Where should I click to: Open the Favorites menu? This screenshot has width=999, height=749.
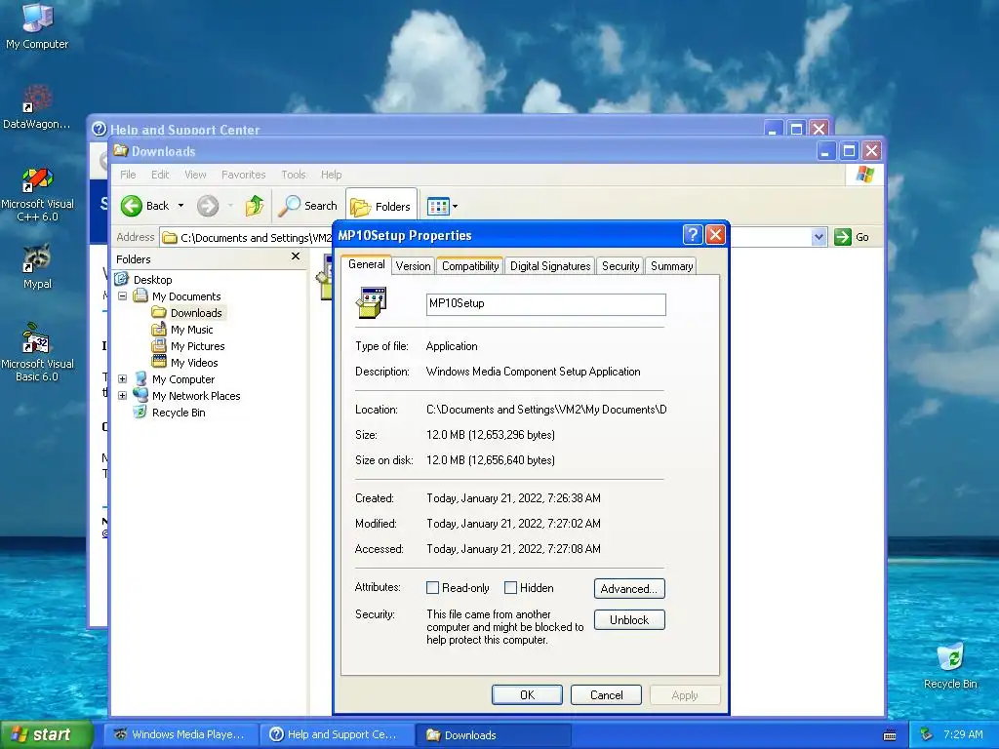click(x=243, y=175)
